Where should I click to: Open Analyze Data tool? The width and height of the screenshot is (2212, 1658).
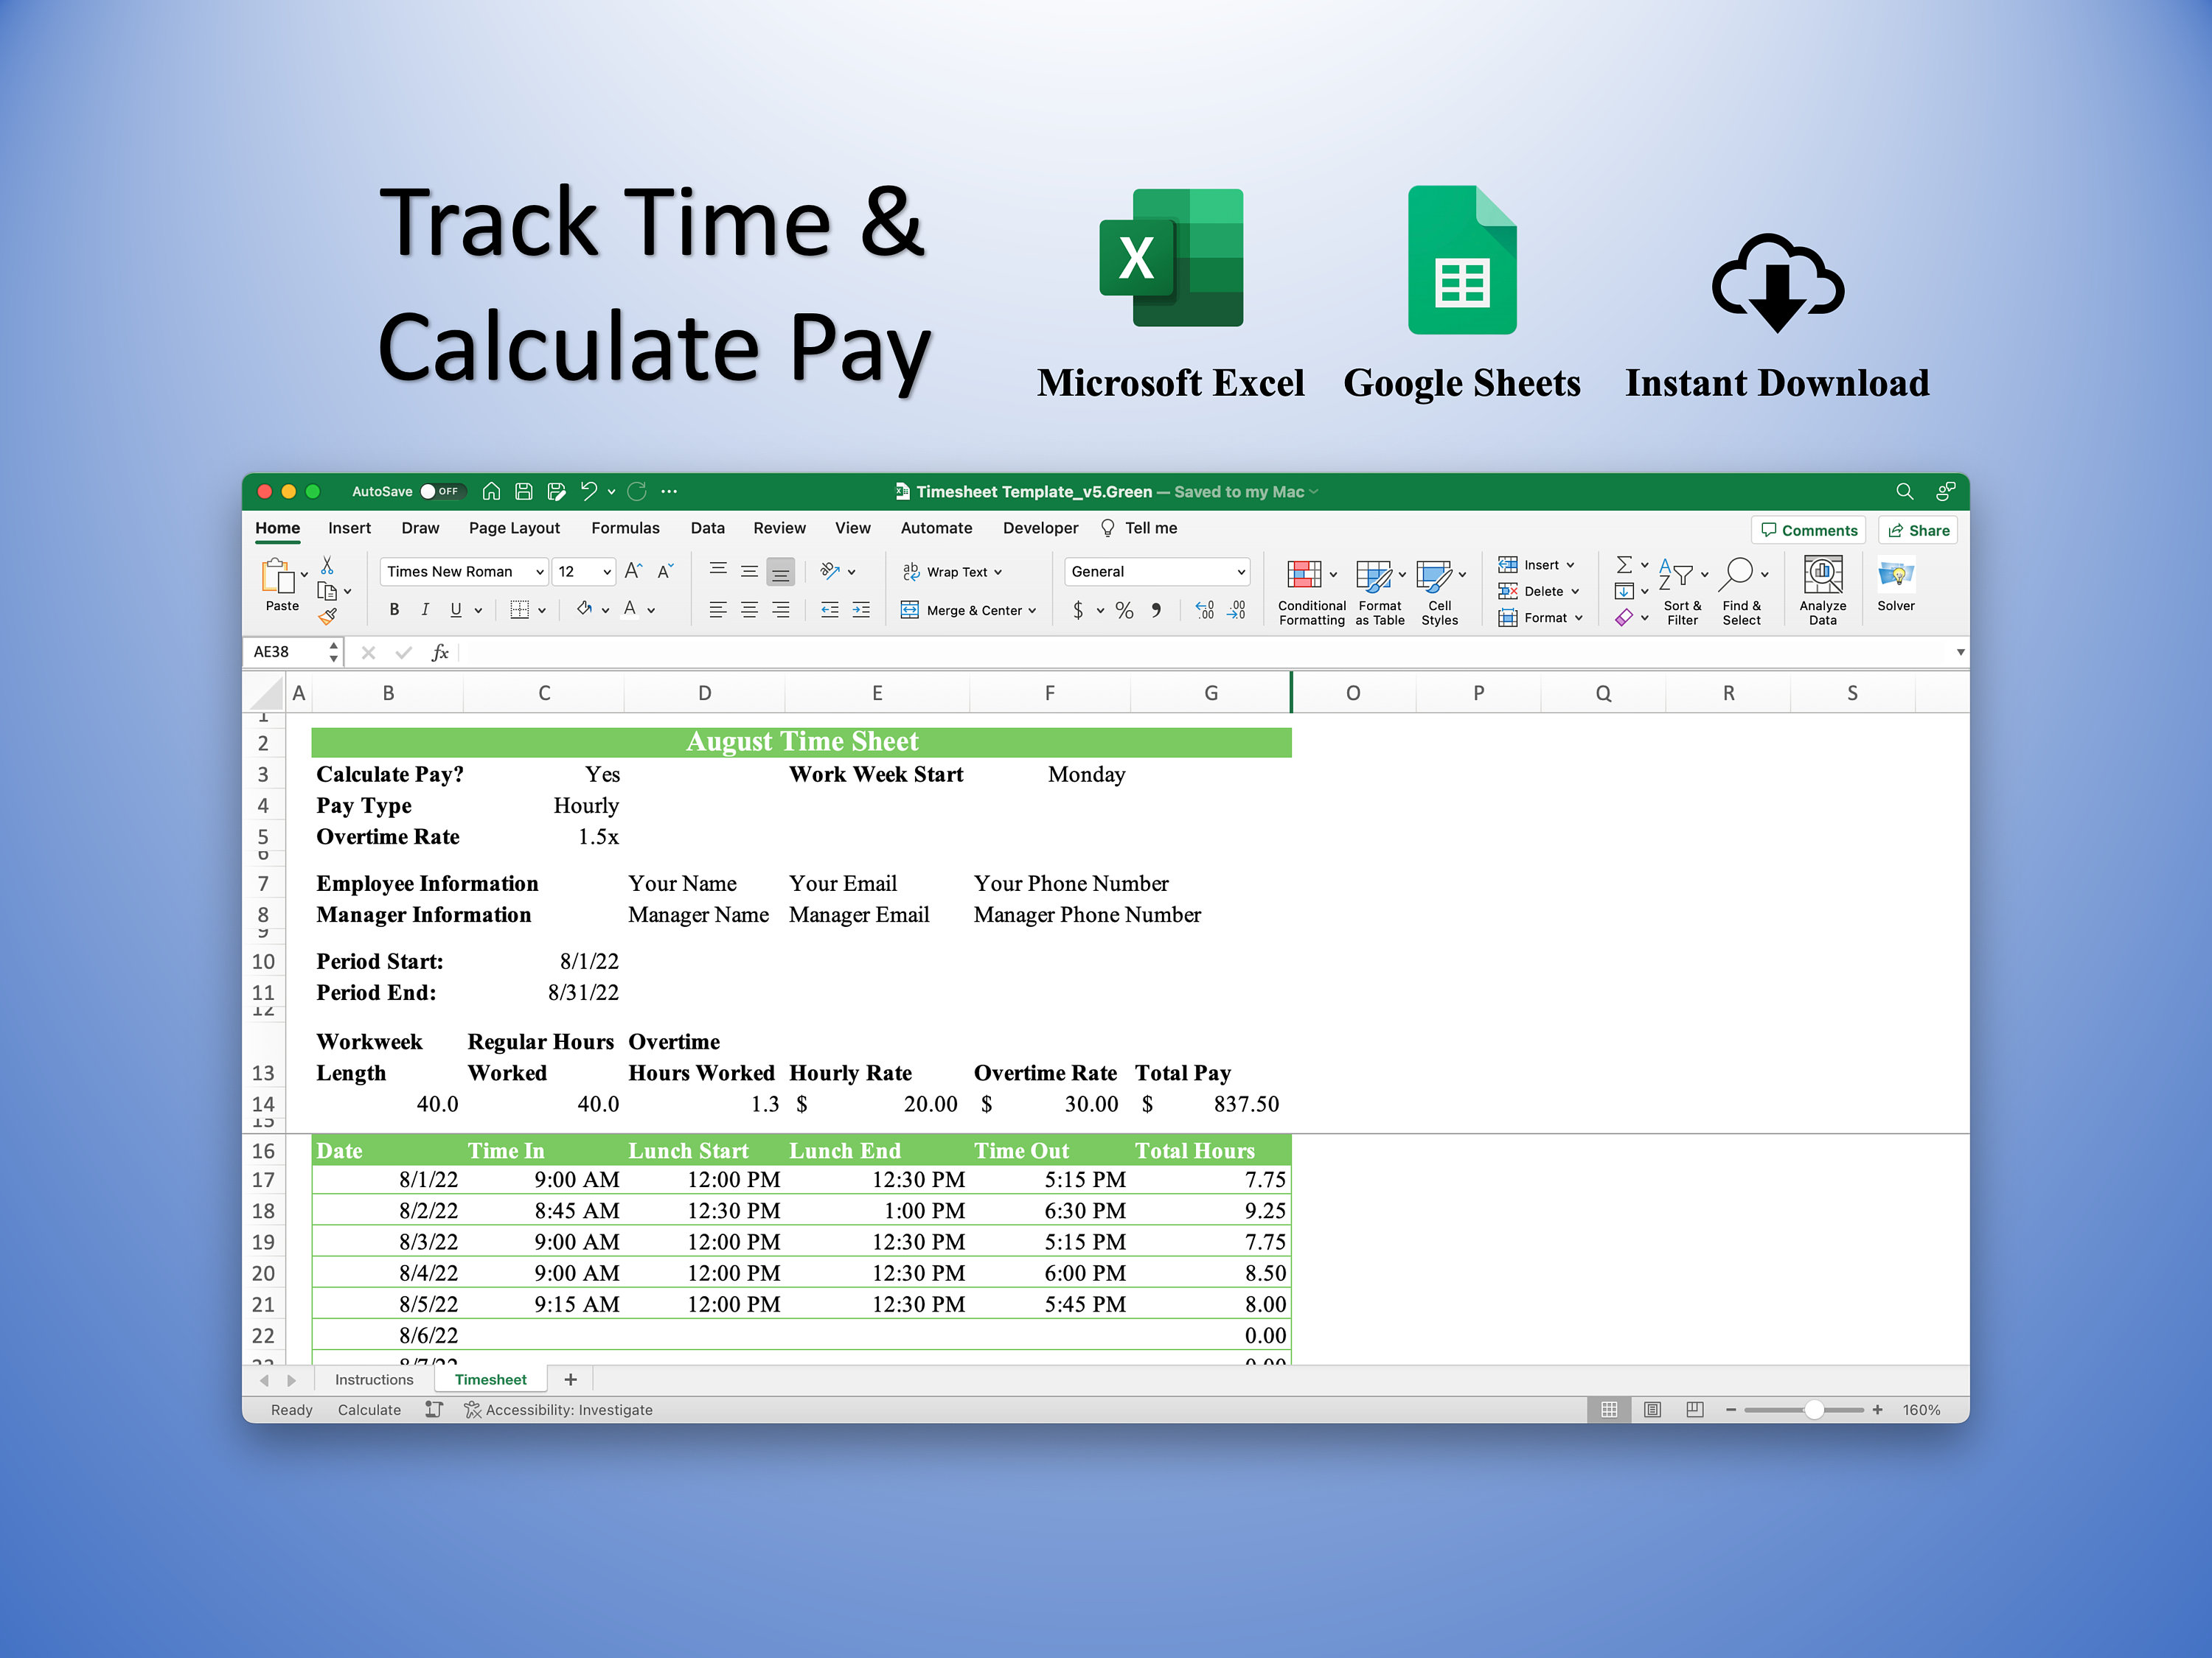point(1822,591)
